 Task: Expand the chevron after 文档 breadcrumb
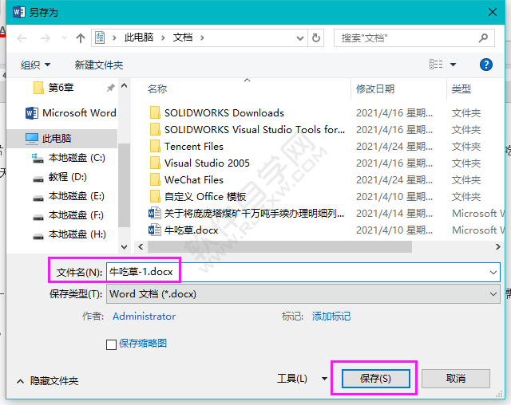click(202, 37)
